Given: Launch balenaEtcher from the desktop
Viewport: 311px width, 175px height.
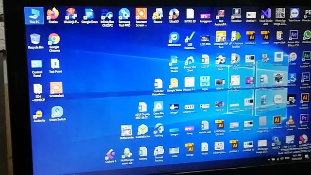Looking at the screenshot, I should [143, 131].
